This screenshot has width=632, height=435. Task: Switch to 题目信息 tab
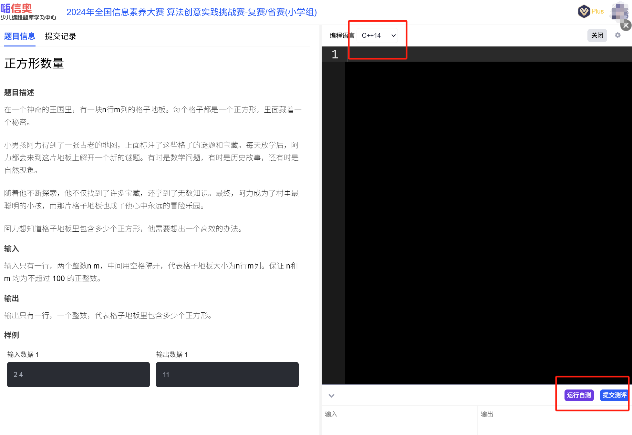(x=19, y=36)
